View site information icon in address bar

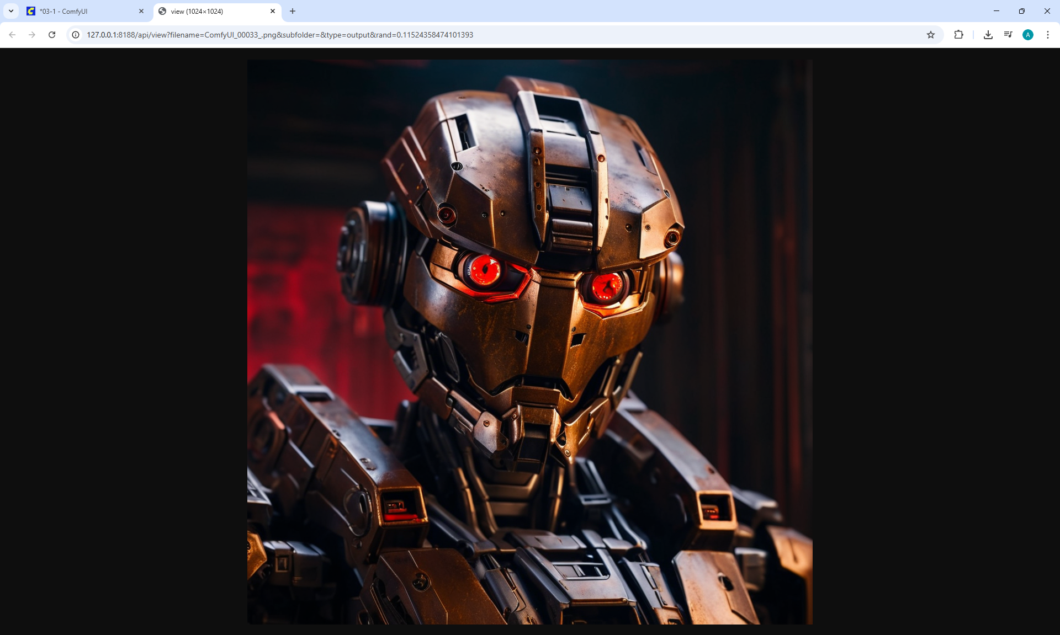(76, 35)
